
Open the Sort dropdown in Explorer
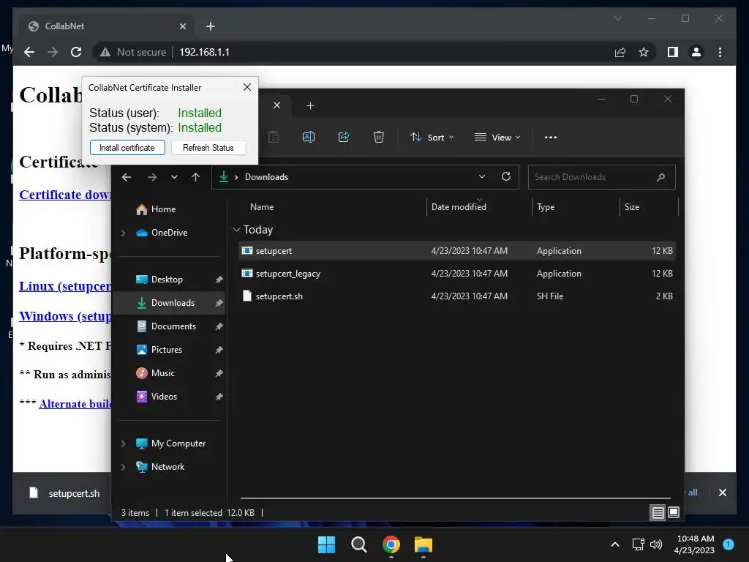click(x=432, y=137)
